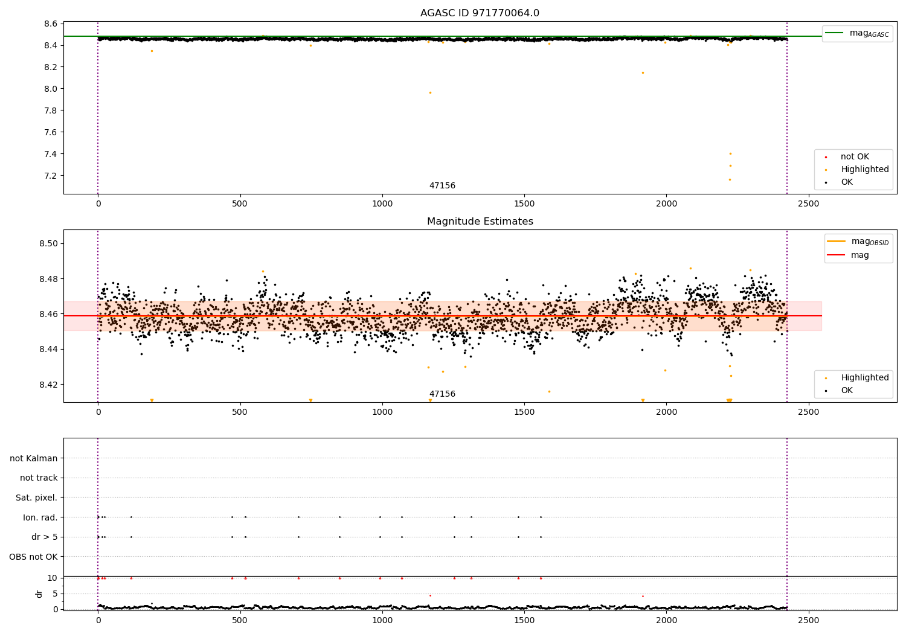The image size is (906, 634).
Task: Click the orange outlier point near 7.96 magnitude
Action: pyautogui.click(x=430, y=92)
